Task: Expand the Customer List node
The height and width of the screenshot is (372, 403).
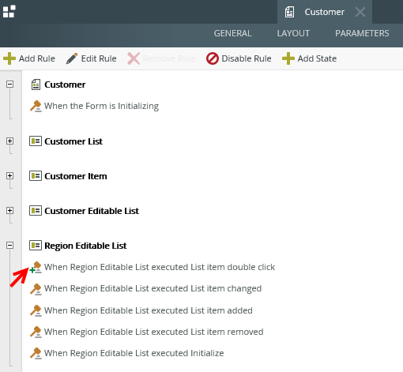Action: 9,141
